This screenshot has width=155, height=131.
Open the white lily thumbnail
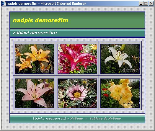coord(120,59)
